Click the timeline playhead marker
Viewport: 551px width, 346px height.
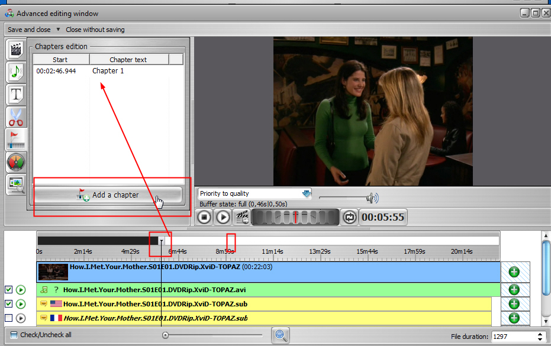(162, 241)
